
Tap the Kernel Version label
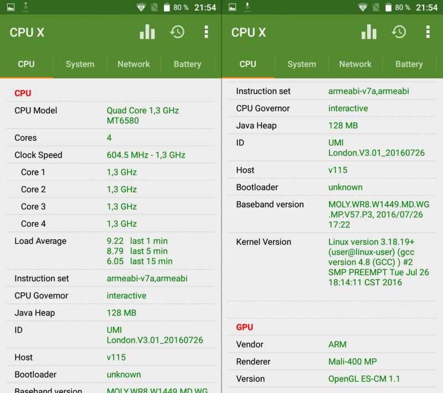pos(264,242)
